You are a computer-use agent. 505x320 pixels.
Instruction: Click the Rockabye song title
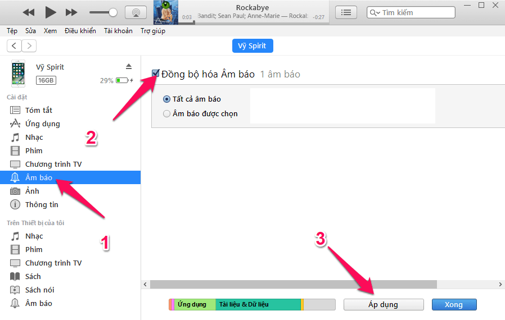click(x=252, y=7)
